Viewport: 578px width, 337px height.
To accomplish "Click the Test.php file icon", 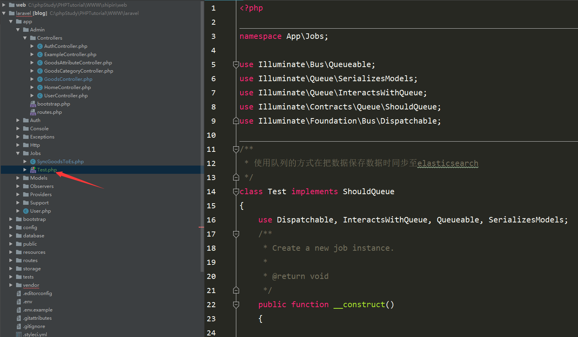I will [x=33, y=170].
